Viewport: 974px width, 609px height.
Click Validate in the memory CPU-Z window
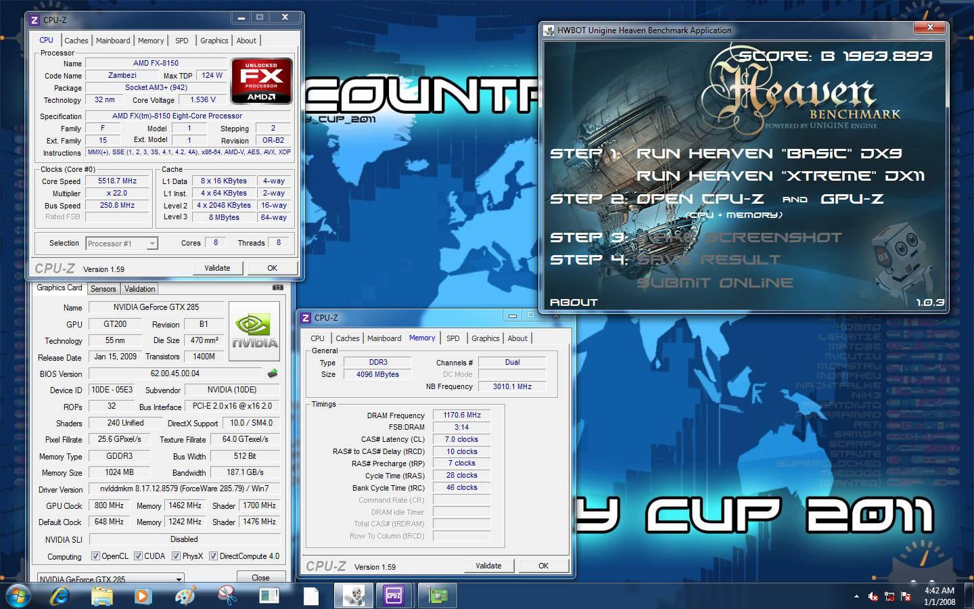coord(488,566)
